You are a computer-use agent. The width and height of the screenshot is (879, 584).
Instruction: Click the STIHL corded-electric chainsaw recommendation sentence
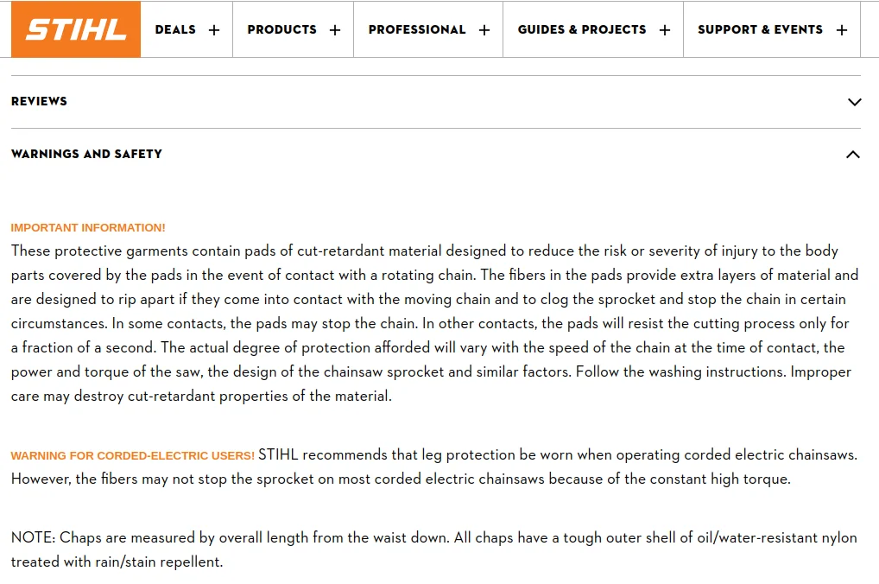[x=557, y=454]
